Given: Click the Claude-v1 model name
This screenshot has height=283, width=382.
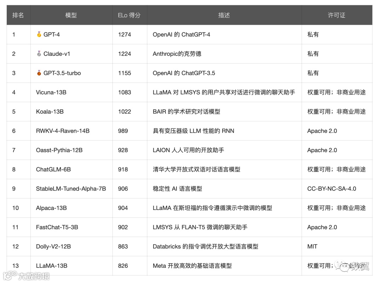Looking at the screenshot, I should coord(57,54).
